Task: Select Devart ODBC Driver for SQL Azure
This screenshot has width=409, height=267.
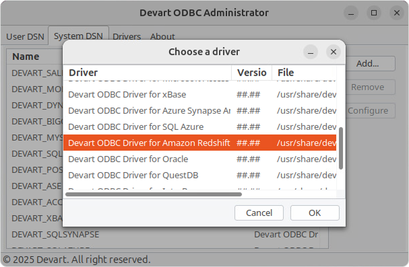Action: click(x=200, y=126)
